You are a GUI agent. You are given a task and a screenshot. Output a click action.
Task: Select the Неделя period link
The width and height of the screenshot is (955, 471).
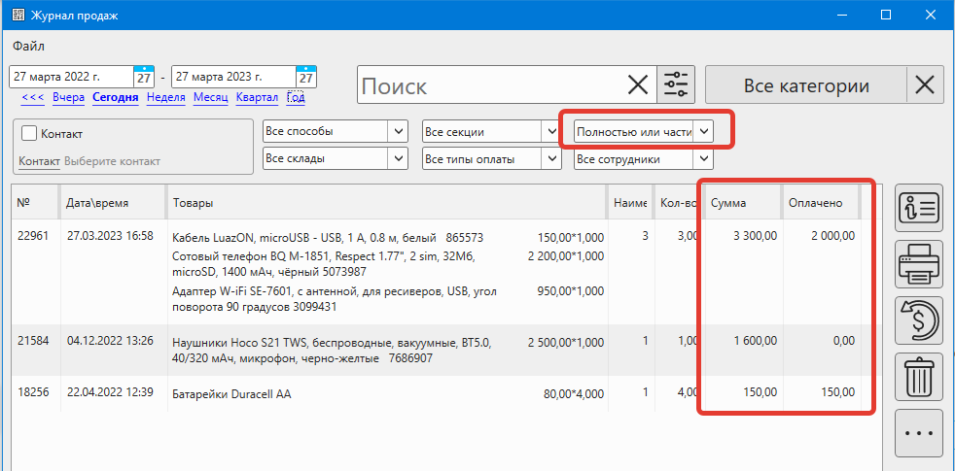(165, 97)
